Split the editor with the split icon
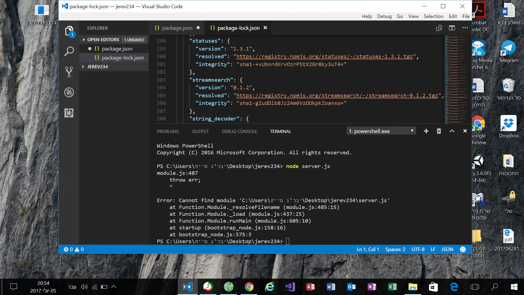The height and width of the screenshot is (295, 524). tap(452, 28)
